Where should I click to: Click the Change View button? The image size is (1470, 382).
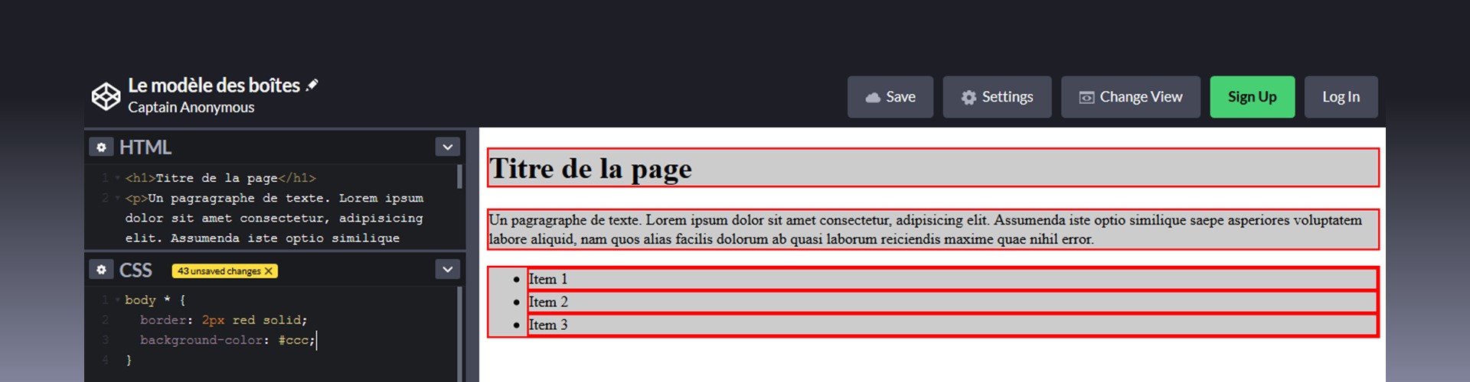(1131, 97)
